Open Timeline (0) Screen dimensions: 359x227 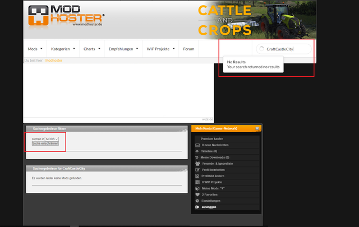pyautogui.click(x=209, y=151)
